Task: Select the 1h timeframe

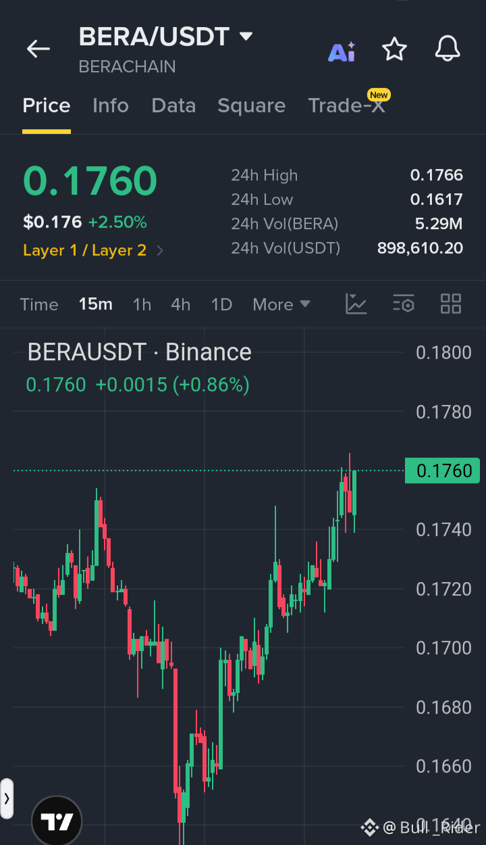Action: pos(142,304)
